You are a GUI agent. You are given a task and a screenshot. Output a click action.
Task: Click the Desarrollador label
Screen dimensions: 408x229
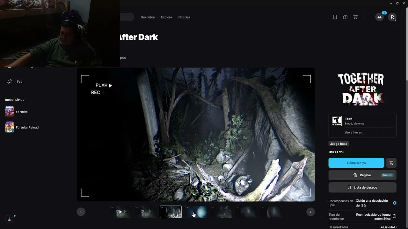pyautogui.click(x=339, y=227)
